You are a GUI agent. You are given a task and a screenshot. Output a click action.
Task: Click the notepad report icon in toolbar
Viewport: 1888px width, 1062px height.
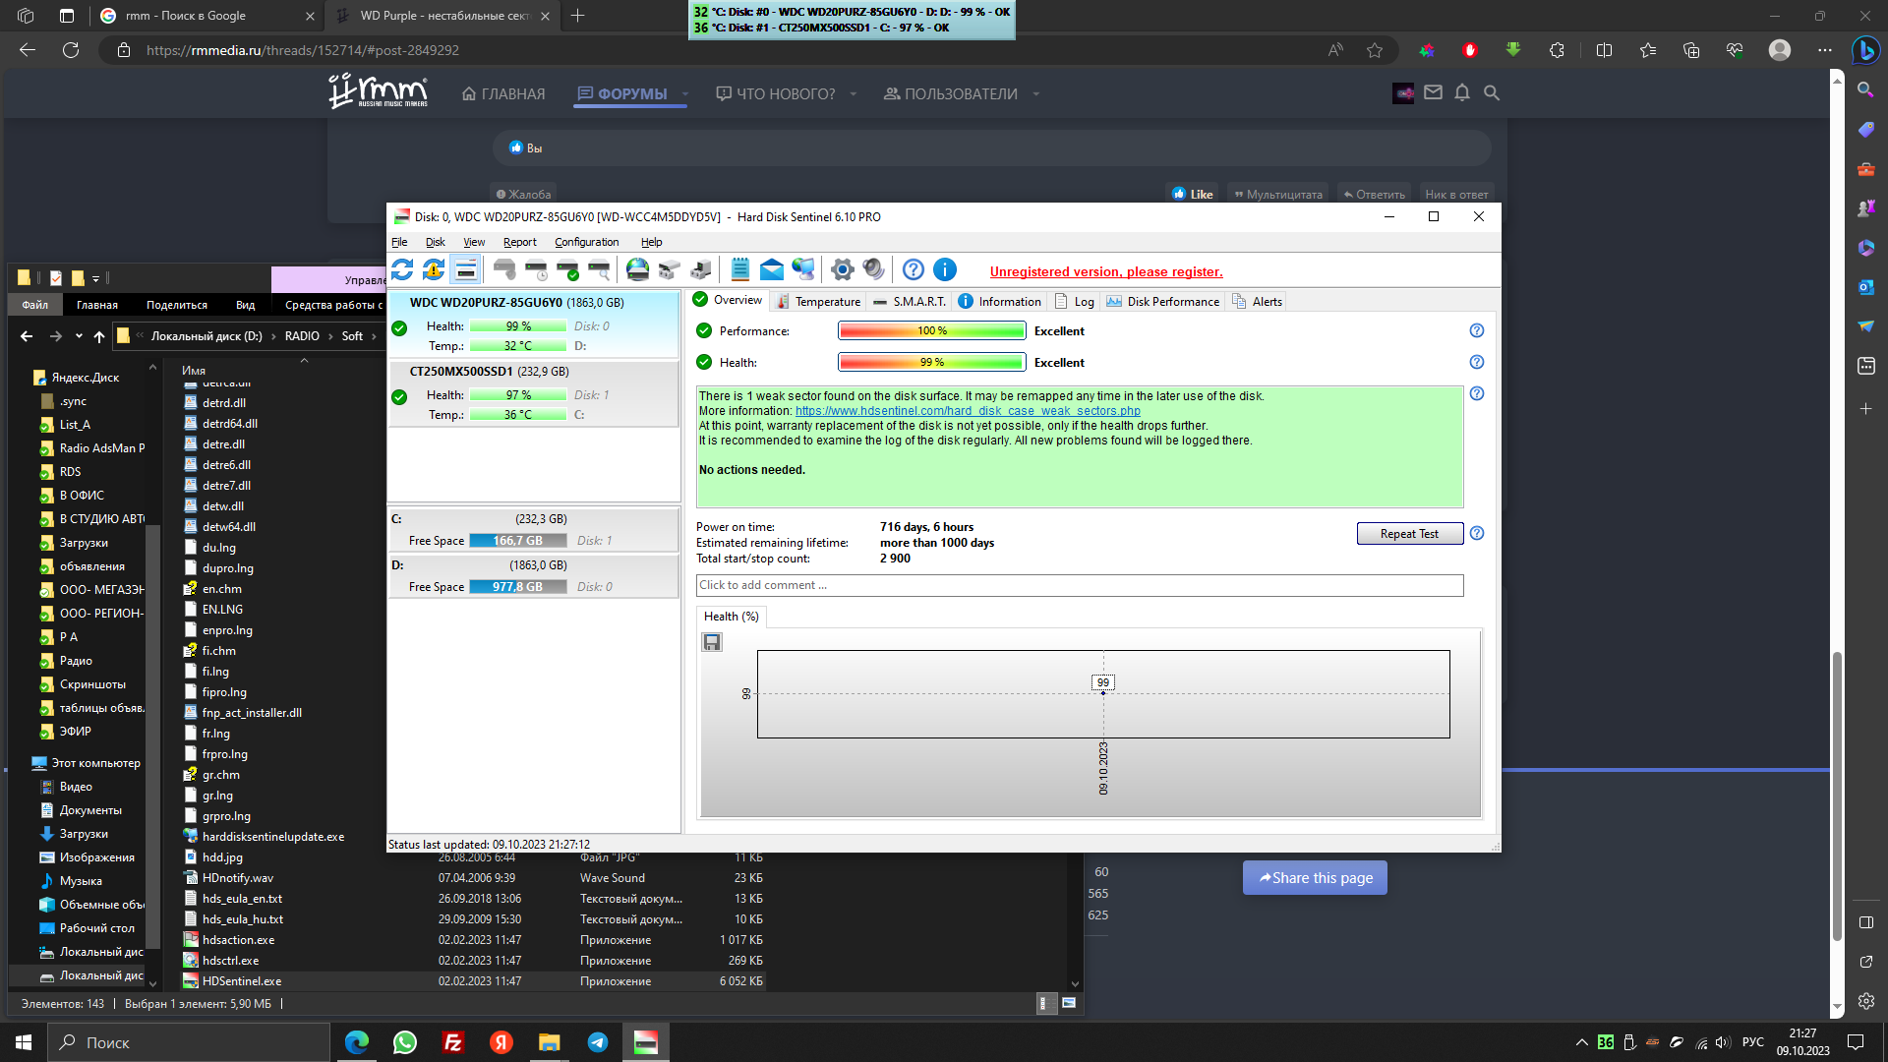pos(740,269)
